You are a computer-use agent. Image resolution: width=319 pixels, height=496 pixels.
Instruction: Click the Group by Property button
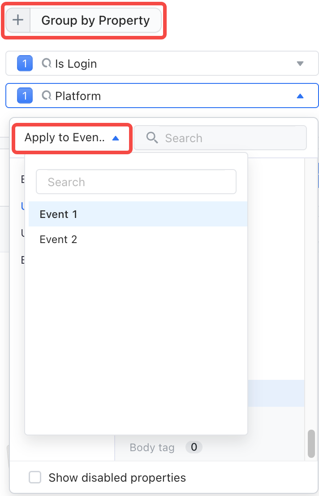84,20
